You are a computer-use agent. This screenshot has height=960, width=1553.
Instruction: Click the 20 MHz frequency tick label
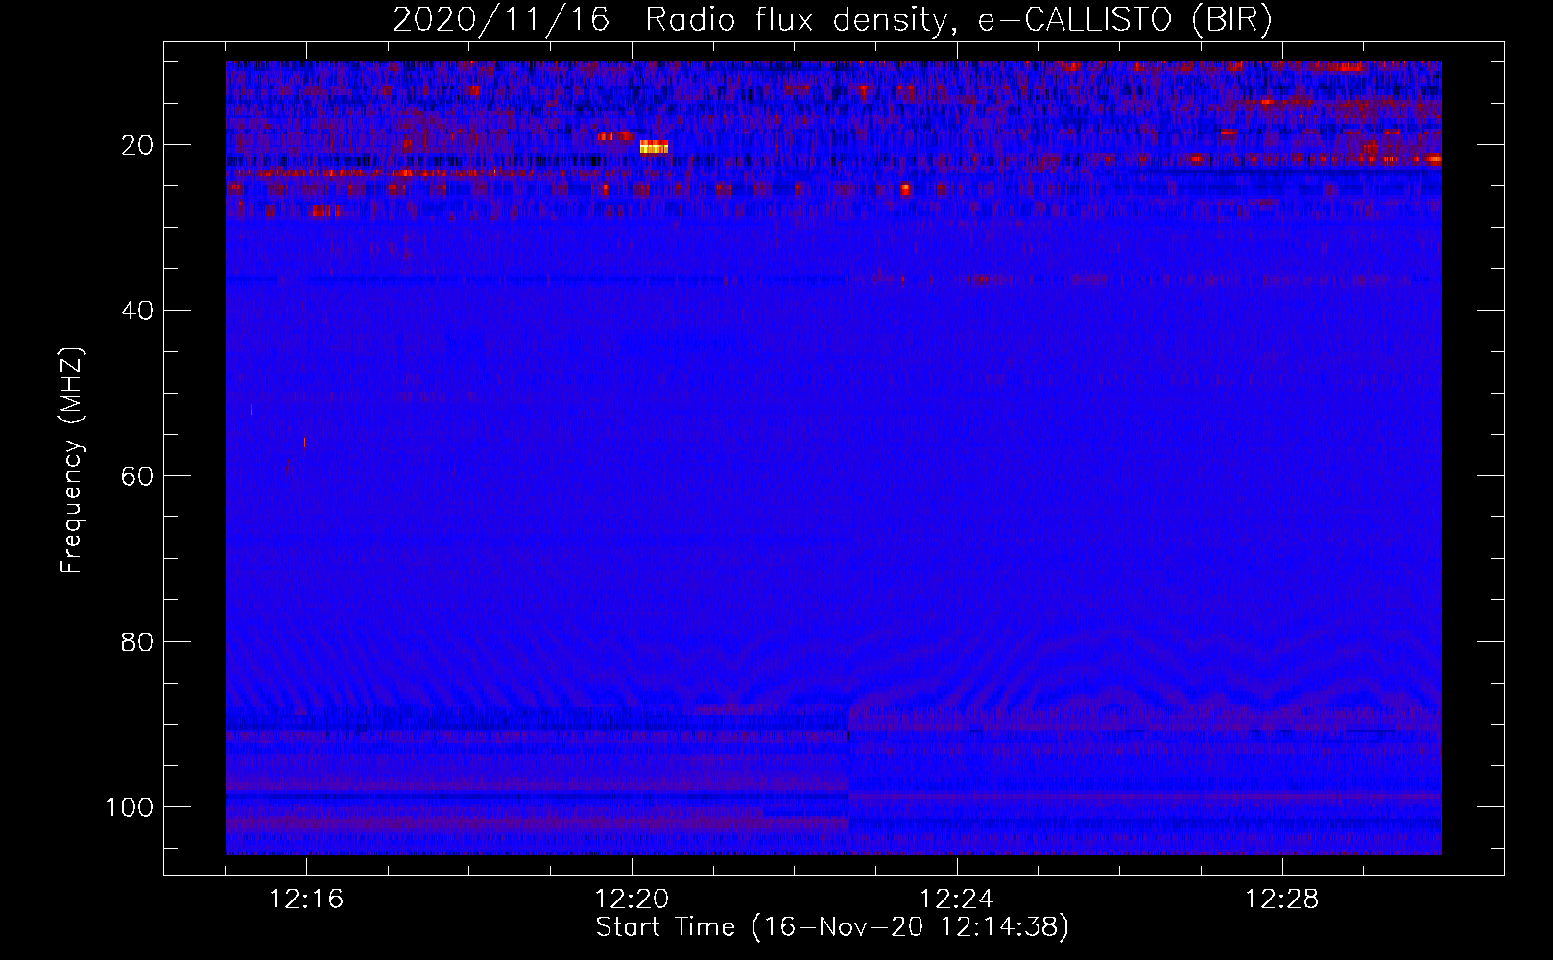pyautogui.click(x=138, y=145)
